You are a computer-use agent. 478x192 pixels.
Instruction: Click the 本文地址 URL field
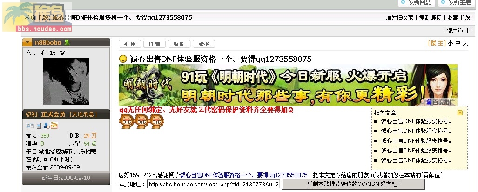click(x=213, y=185)
